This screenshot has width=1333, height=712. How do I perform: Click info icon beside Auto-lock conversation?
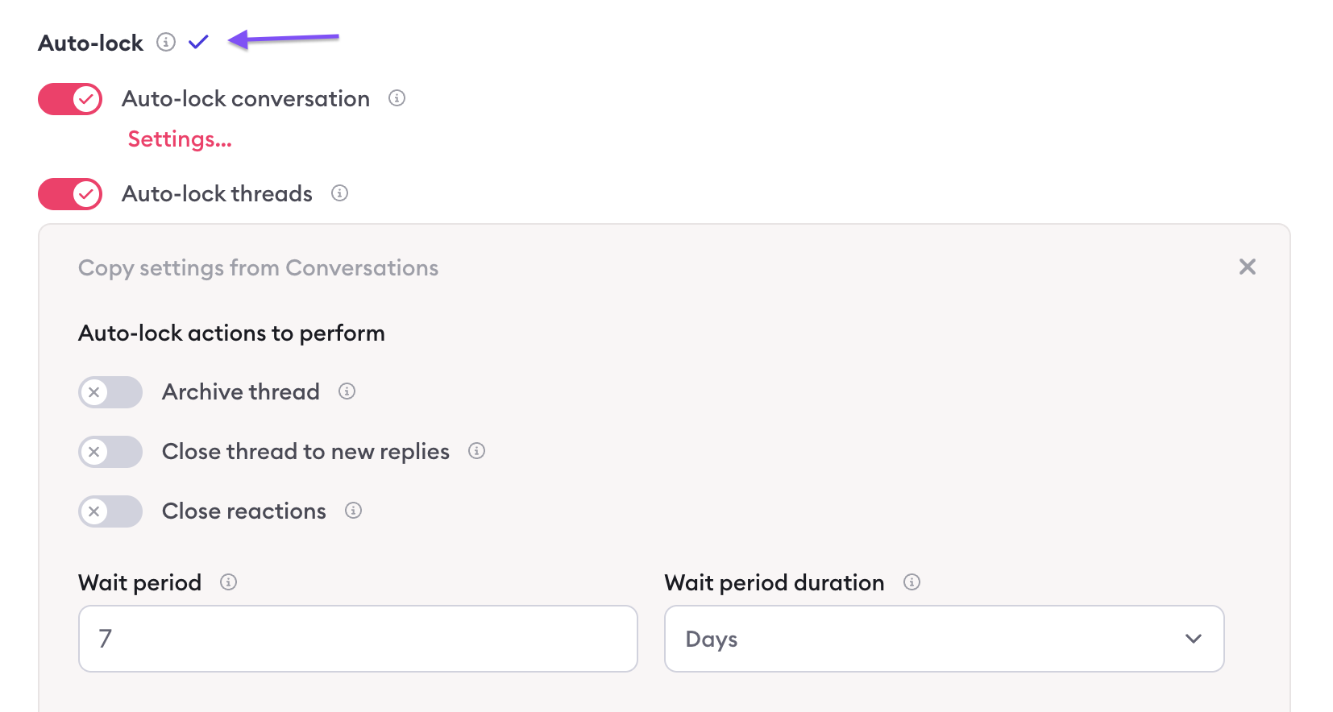click(x=397, y=98)
